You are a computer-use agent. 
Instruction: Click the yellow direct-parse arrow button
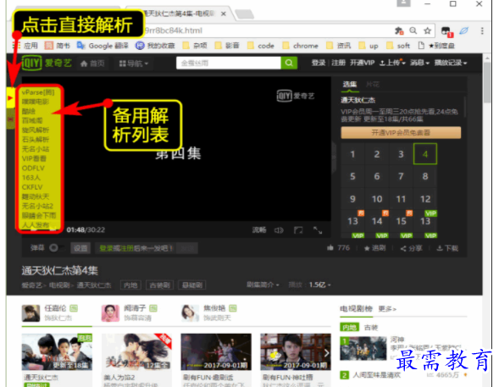coord(10,97)
